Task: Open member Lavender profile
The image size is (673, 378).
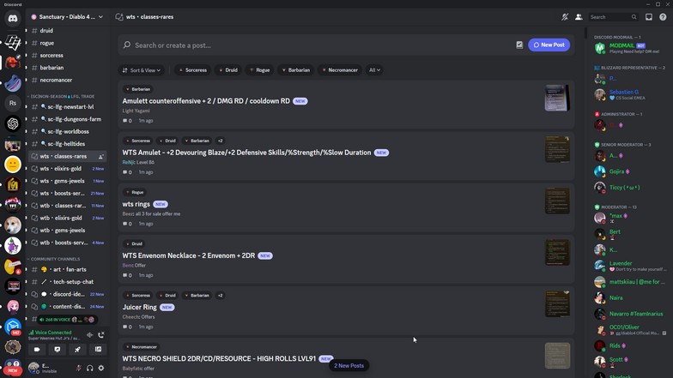Action: tap(630, 266)
